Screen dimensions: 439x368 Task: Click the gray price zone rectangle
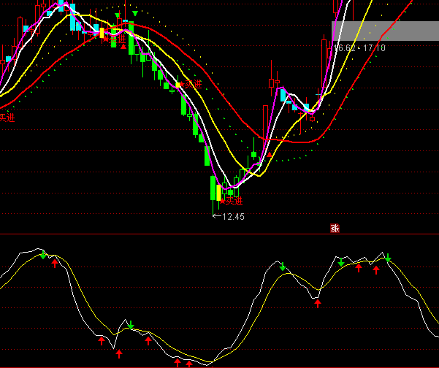click(386, 31)
